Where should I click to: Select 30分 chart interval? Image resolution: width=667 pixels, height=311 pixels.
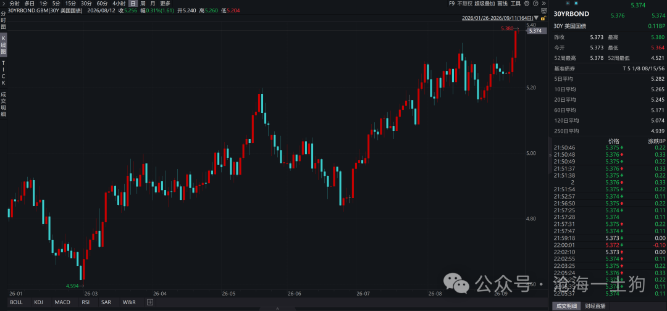click(86, 3)
